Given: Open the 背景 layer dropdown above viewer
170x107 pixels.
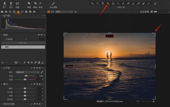Looking at the screenshot, I should (x=64, y=12).
